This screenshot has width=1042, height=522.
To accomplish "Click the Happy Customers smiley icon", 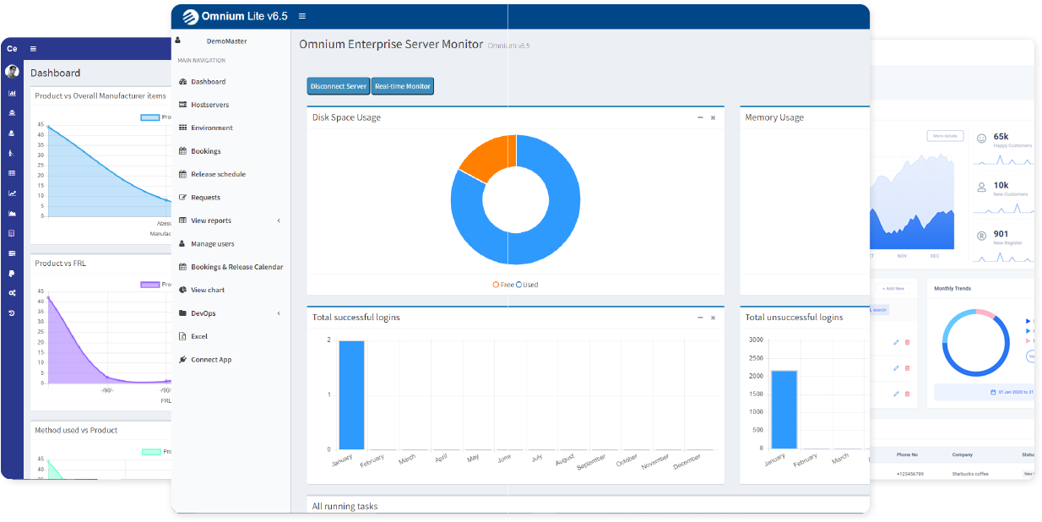I will click(x=981, y=139).
